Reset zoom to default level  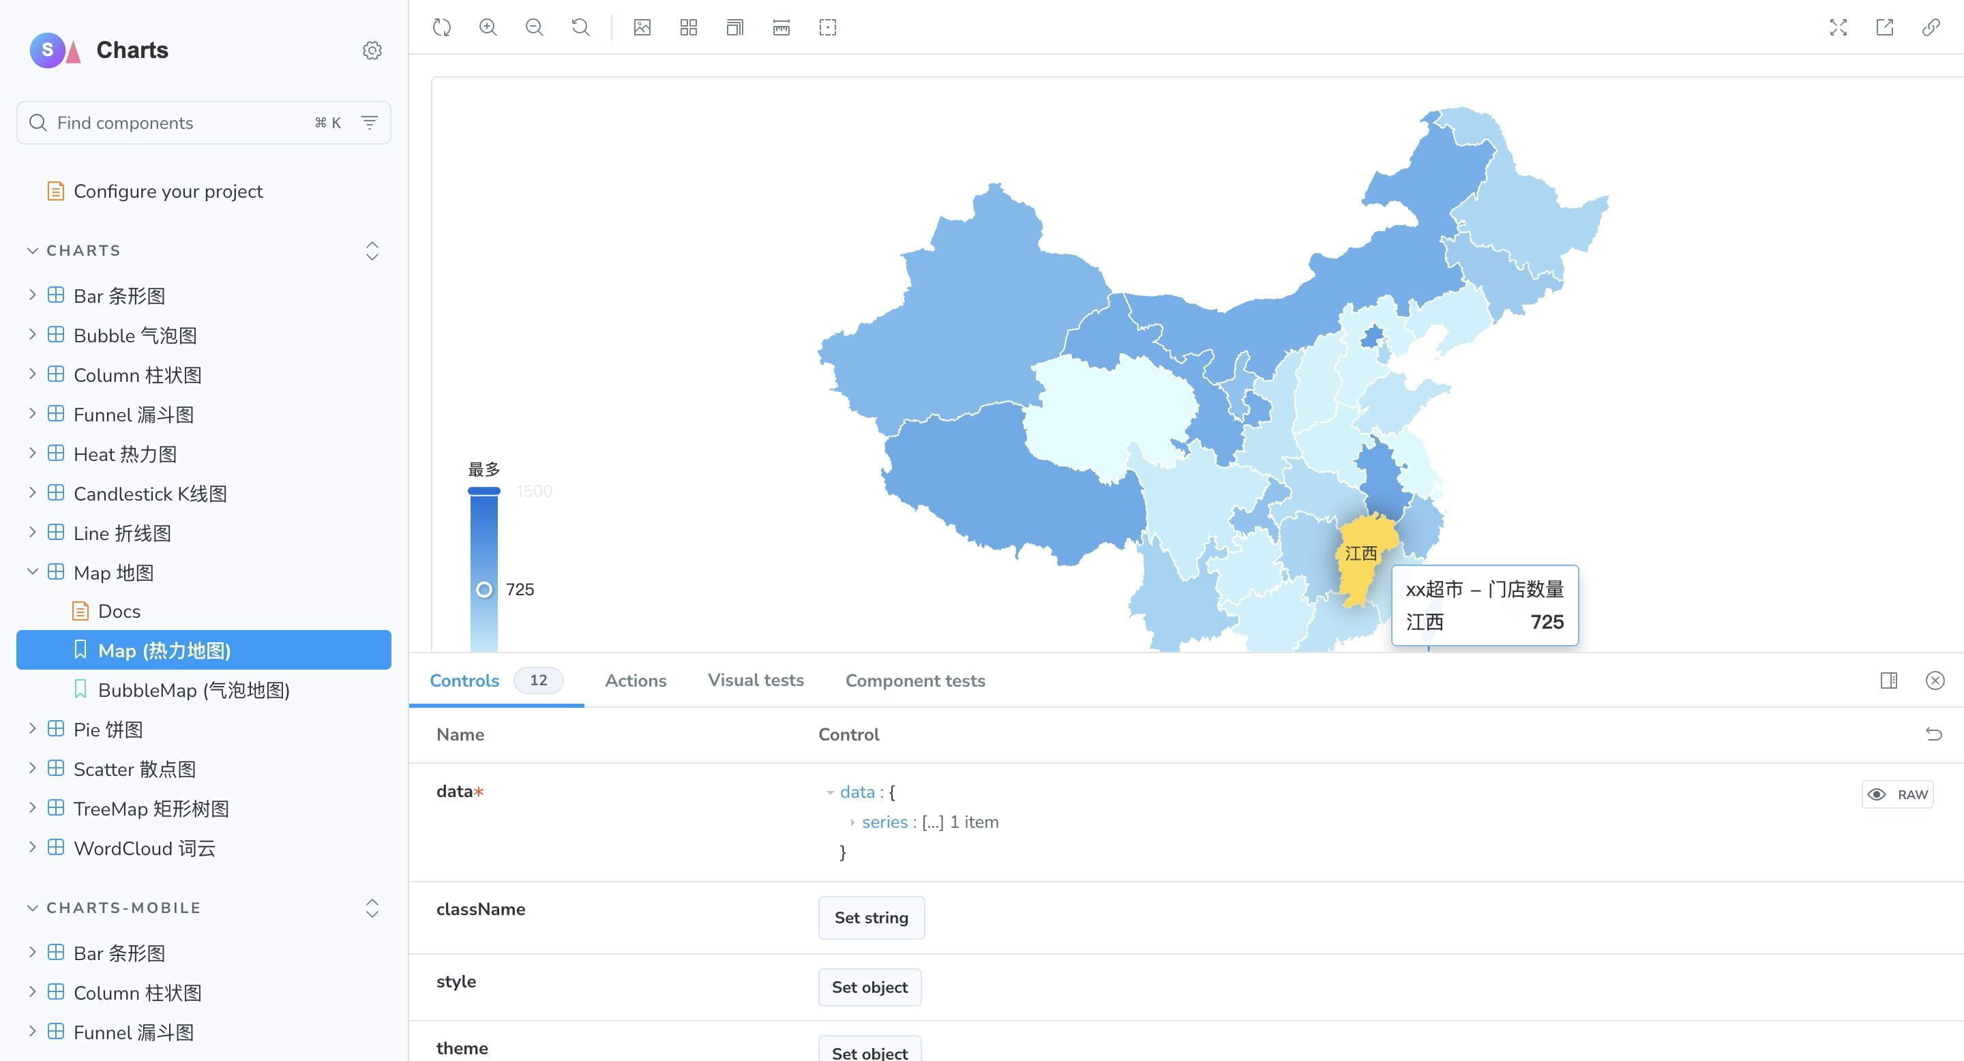click(580, 27)
